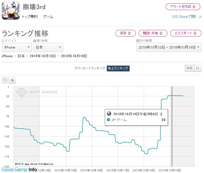204x173 pixels.
Task: Click the lock icon in 購読・共有 button
Action: (161, 33)
